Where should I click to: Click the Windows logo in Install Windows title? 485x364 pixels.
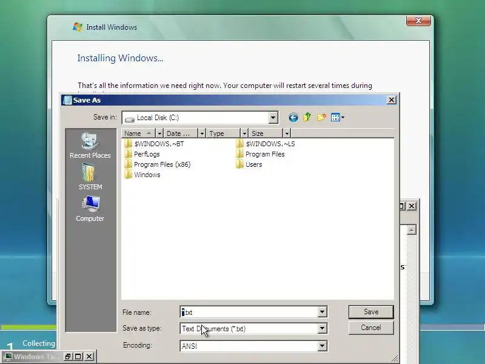[78, 27]
